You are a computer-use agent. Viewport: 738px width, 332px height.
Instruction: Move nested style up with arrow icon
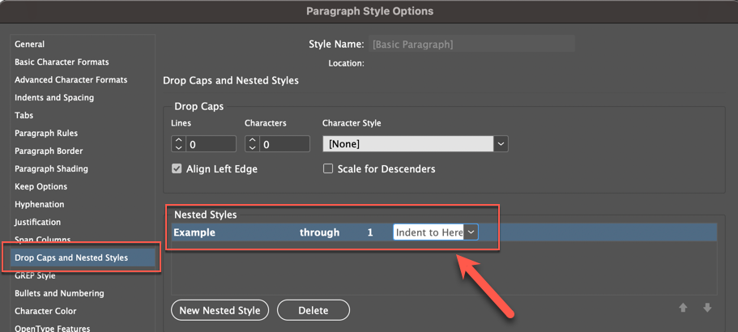pos(683,308)
